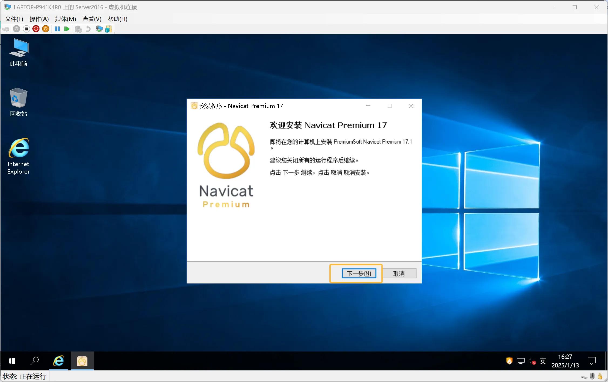Open the 查看(V) menu
608x382 pixels.
92,19
